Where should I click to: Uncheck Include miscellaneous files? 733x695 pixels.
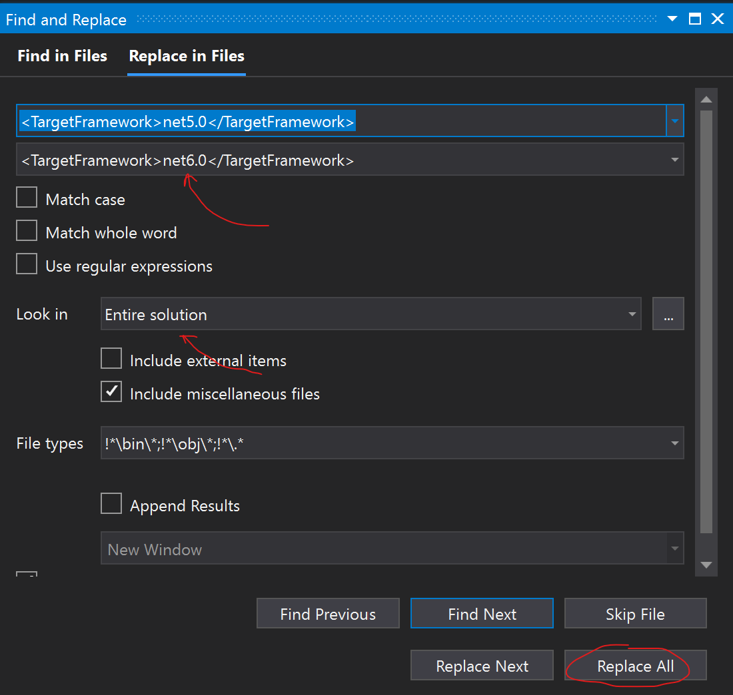coord(111,391)
